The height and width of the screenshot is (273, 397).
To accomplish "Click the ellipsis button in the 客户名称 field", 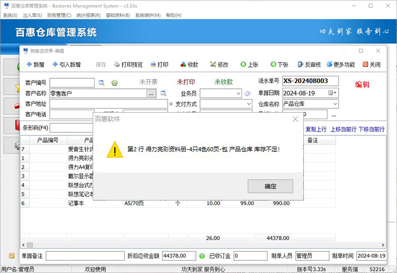I will coord(151,94).
